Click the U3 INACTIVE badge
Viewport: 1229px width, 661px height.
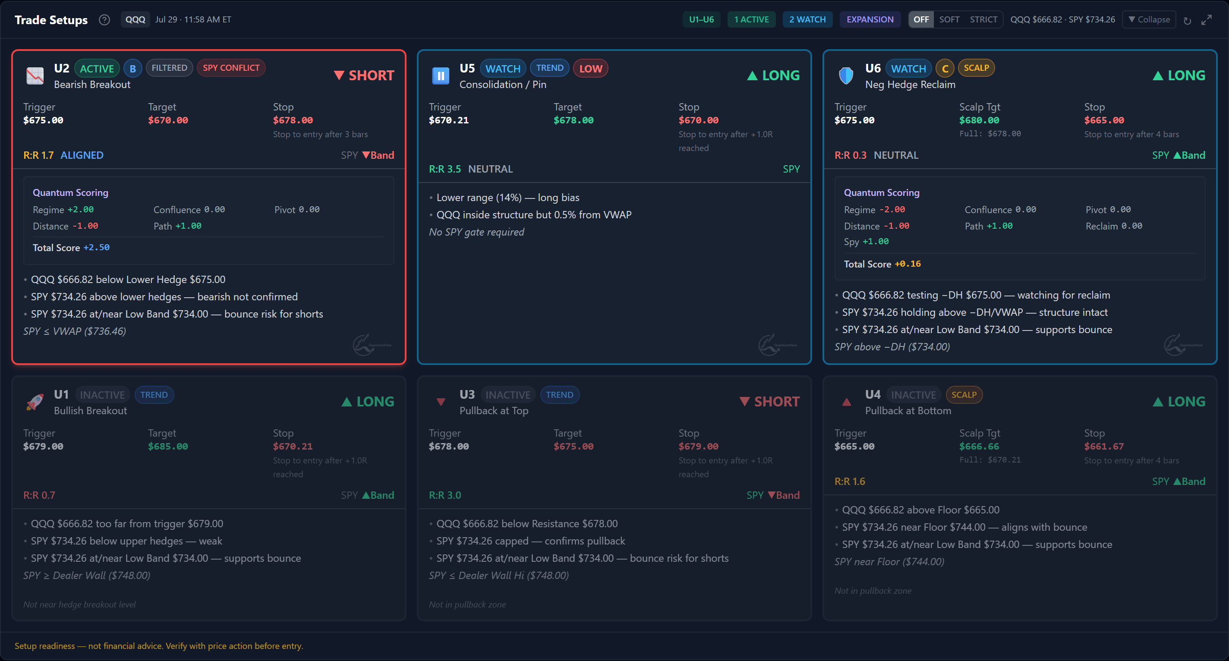[x=507, y=395]
